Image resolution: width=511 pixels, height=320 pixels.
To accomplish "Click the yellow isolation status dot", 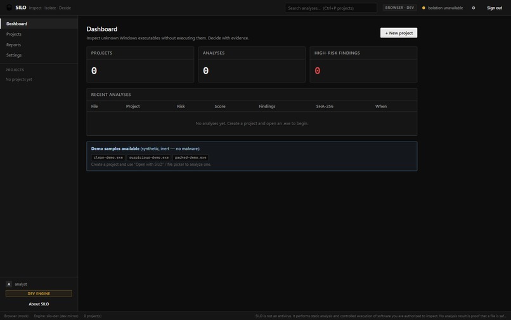I will tap(424, 8).
